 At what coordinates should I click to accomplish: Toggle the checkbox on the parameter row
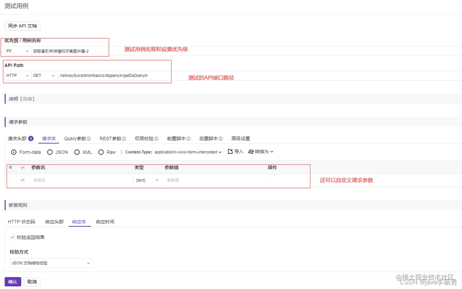click(22, 179)
